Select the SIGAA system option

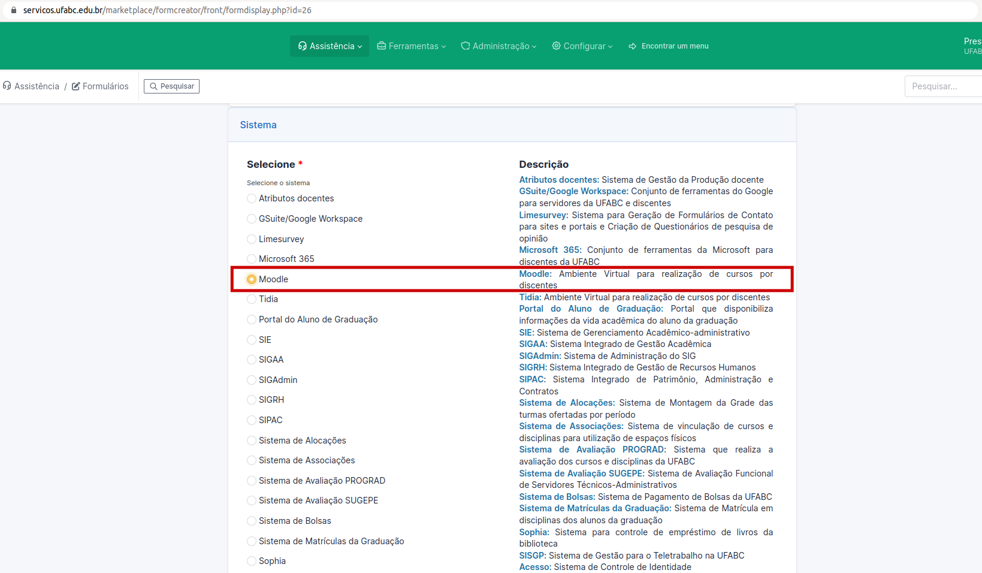coord(251,360)
